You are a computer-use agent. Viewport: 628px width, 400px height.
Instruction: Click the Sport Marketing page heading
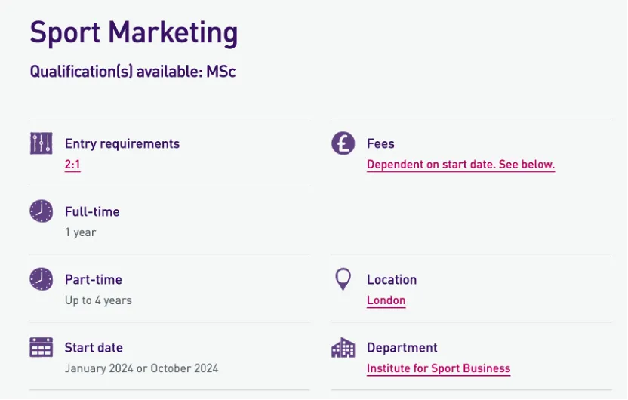(x=134, y=32)
